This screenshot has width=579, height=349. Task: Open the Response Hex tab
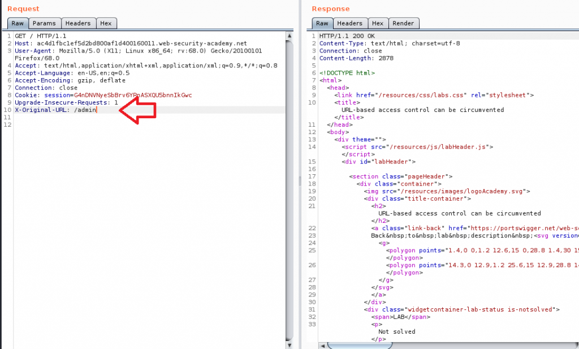click(x=378, y=23)
